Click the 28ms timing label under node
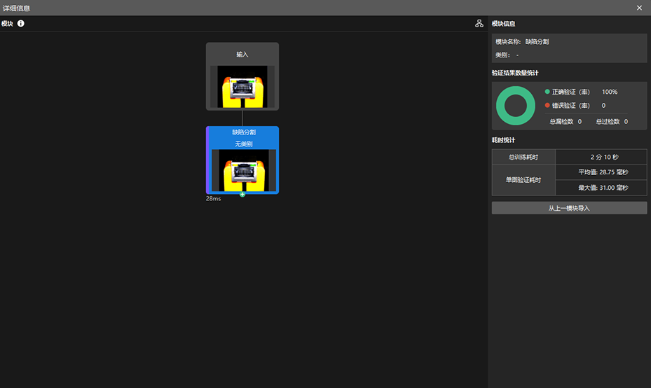 click(214, 199)
